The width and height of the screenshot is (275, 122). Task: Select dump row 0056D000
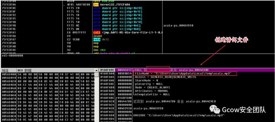coord(48,74)
